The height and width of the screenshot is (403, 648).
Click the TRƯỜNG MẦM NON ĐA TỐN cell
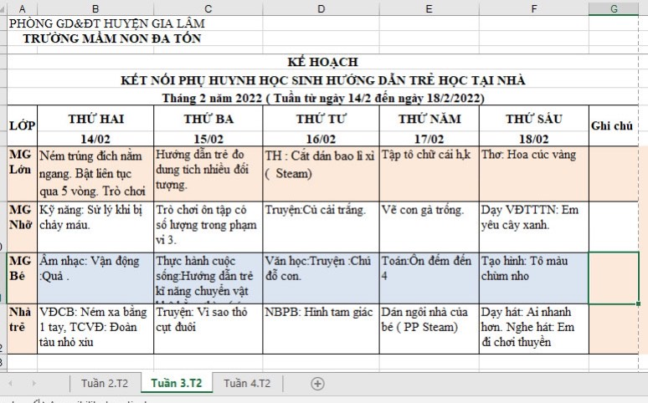pos(111,38)
